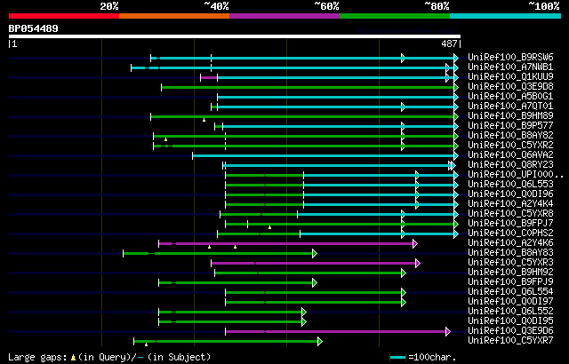
Task: Select the UniRef100_Q6AVA2 entry
Action: point(510,155)
